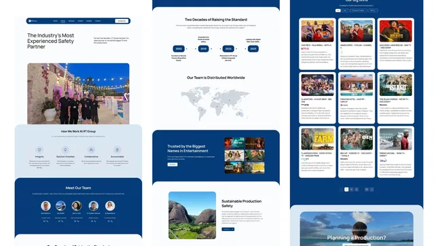This screenshot has width=438, height=246.
Task: Click the RT Group logo in navbar
Action: click(33, 21)
